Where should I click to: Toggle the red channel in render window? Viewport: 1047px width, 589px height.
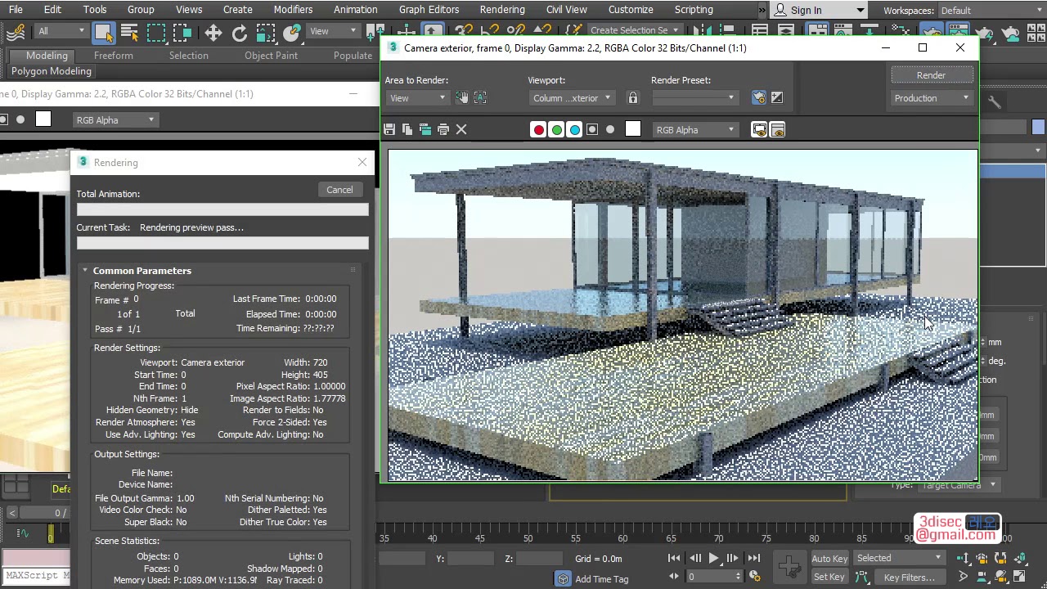[x=538, y=129]
